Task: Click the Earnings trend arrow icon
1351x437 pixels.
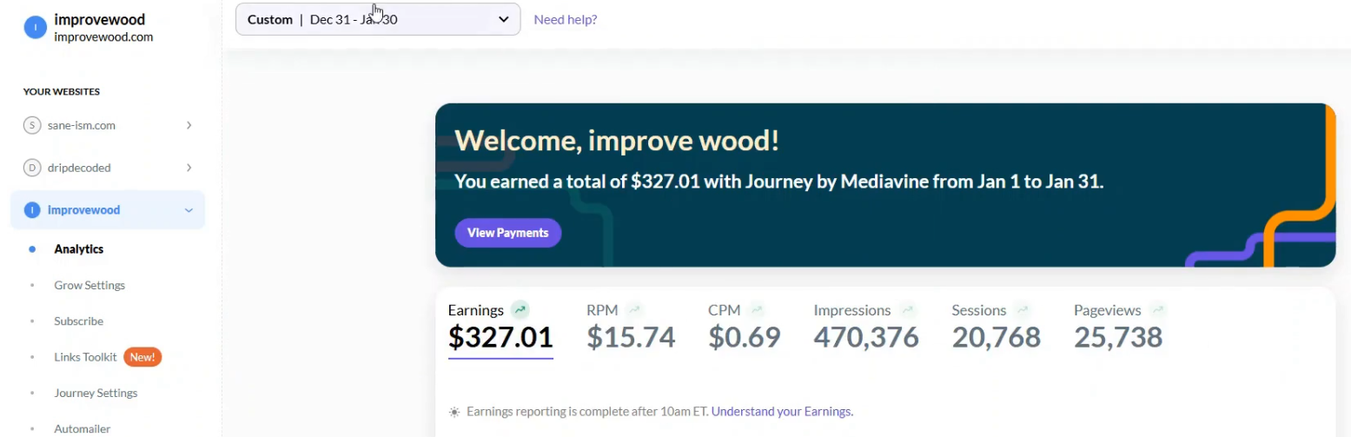Action: click(520, 309)
